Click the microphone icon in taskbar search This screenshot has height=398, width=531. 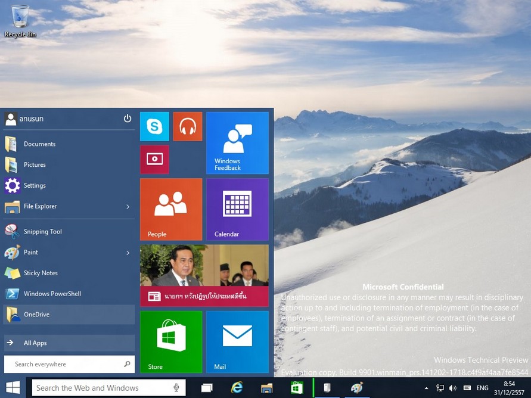pos(176,388)
